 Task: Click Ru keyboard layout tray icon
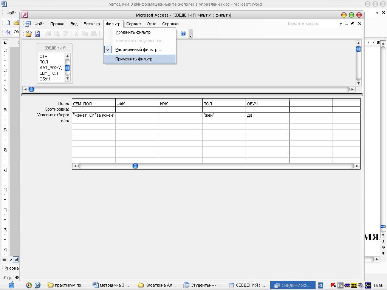(341, 285)
